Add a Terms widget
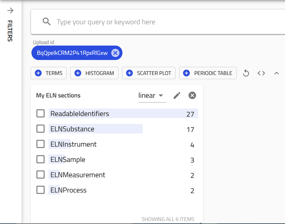The image size is (285, 224). pos(49,73)
